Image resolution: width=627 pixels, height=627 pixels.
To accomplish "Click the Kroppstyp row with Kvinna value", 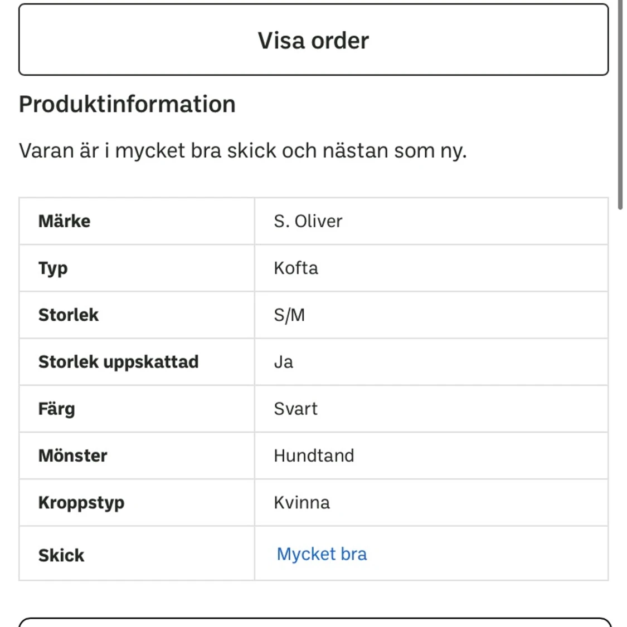I will (x=302, y=502).
